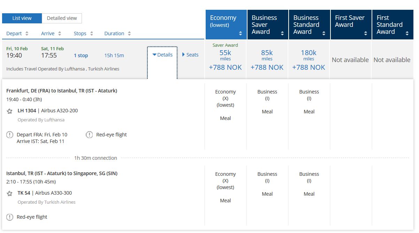Switch to the List view tab

[x=22, y=18]
